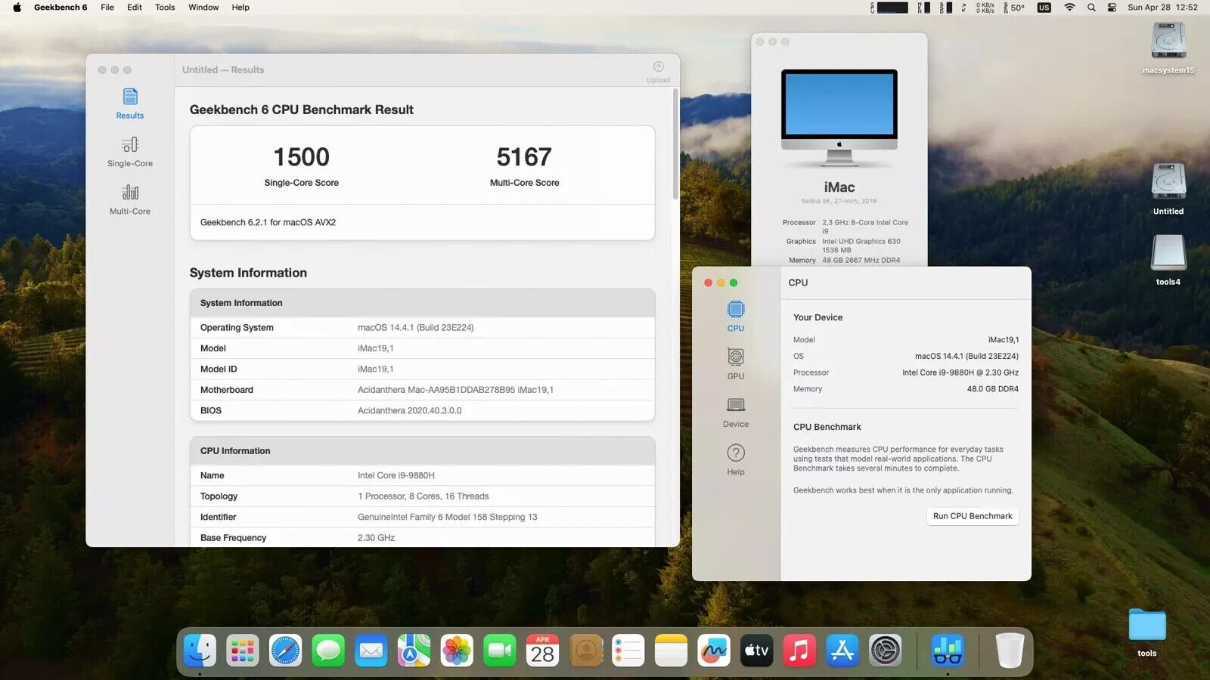
Task: Click the Motherboard row's Acidanthera value
Action: pos(455,390)
